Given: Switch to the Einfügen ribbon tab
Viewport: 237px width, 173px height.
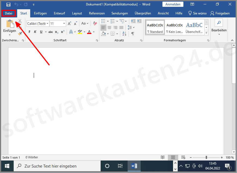Looking at the screenshot, I should pos(40,13).
